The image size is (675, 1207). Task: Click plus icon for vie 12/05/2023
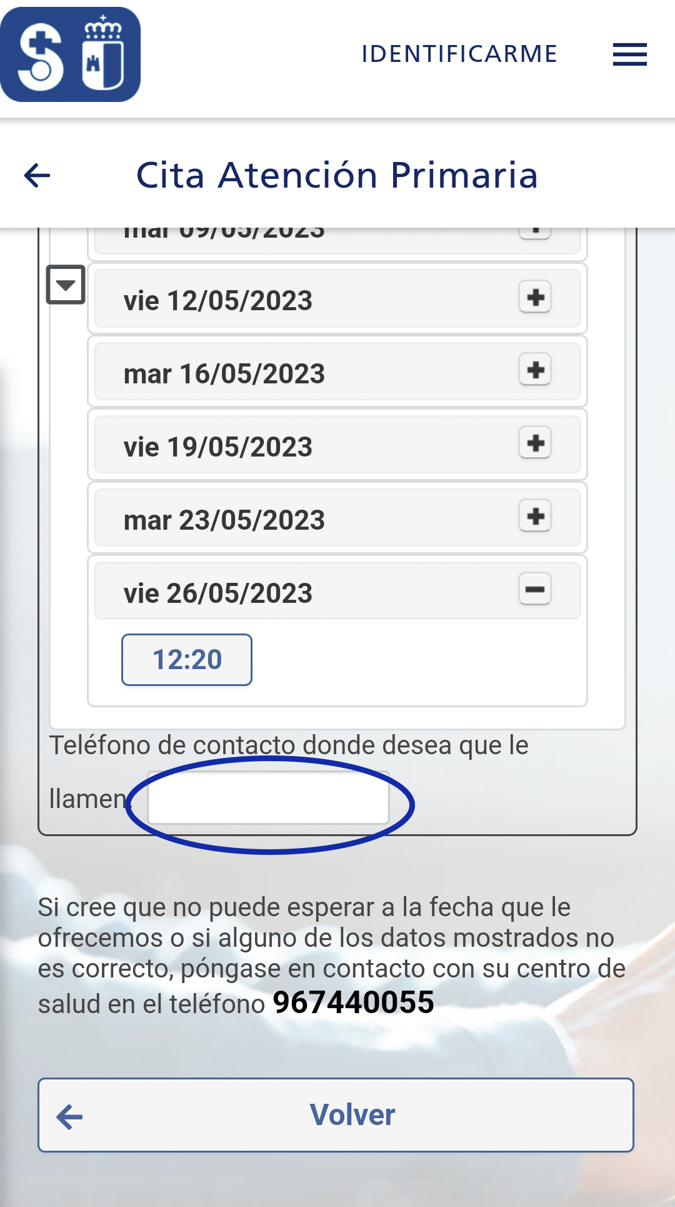click(535, 297)
